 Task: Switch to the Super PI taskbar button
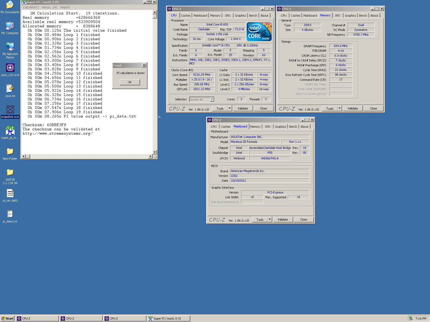169,319
